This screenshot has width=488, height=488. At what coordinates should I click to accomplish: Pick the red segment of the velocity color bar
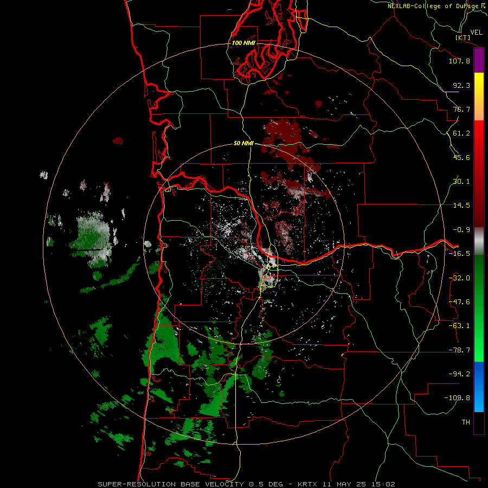coord(479,174)
